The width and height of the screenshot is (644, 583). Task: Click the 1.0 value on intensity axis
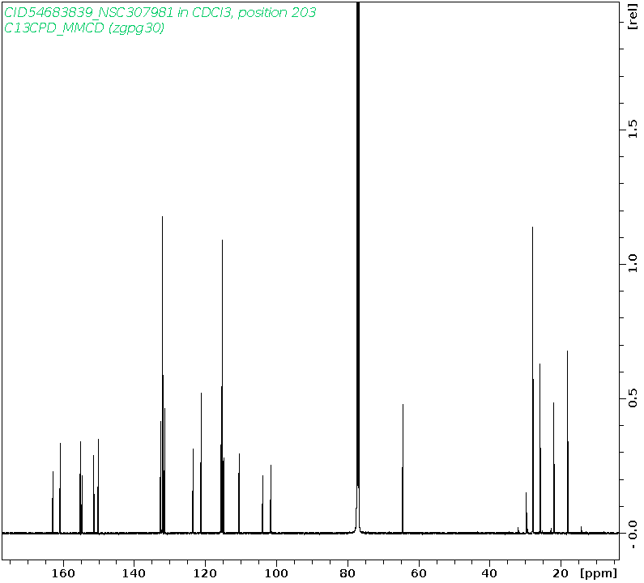coord(633,264)
